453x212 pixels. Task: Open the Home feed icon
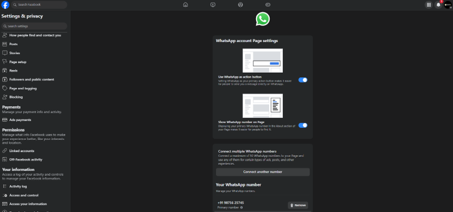pyautogui.click(x=185, y=5)
